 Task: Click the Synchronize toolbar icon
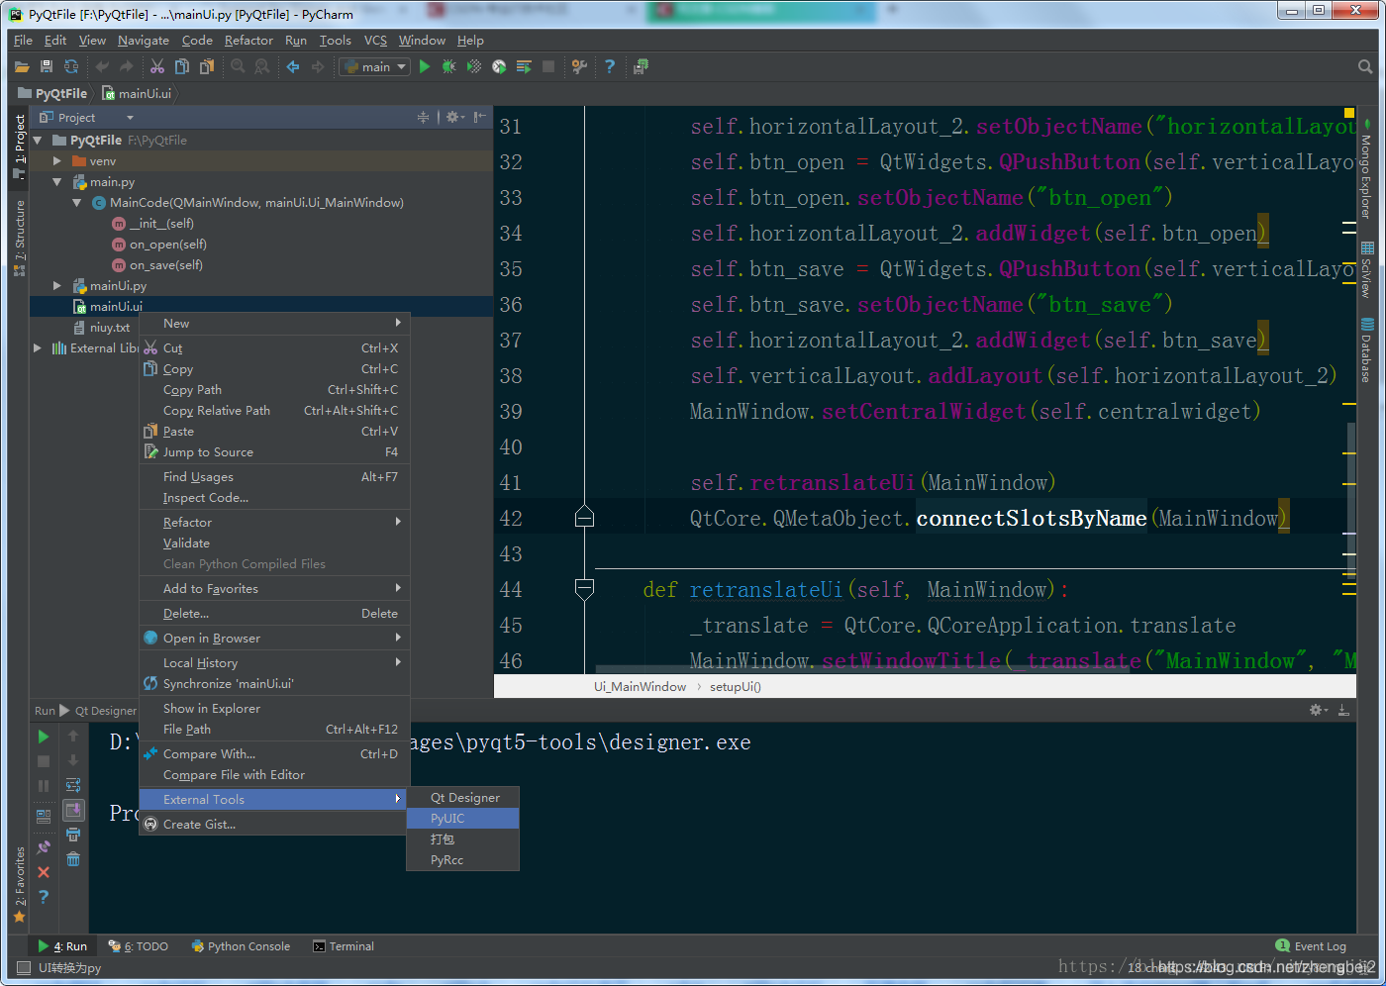(71, 66)
